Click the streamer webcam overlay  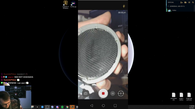point(16,97)
